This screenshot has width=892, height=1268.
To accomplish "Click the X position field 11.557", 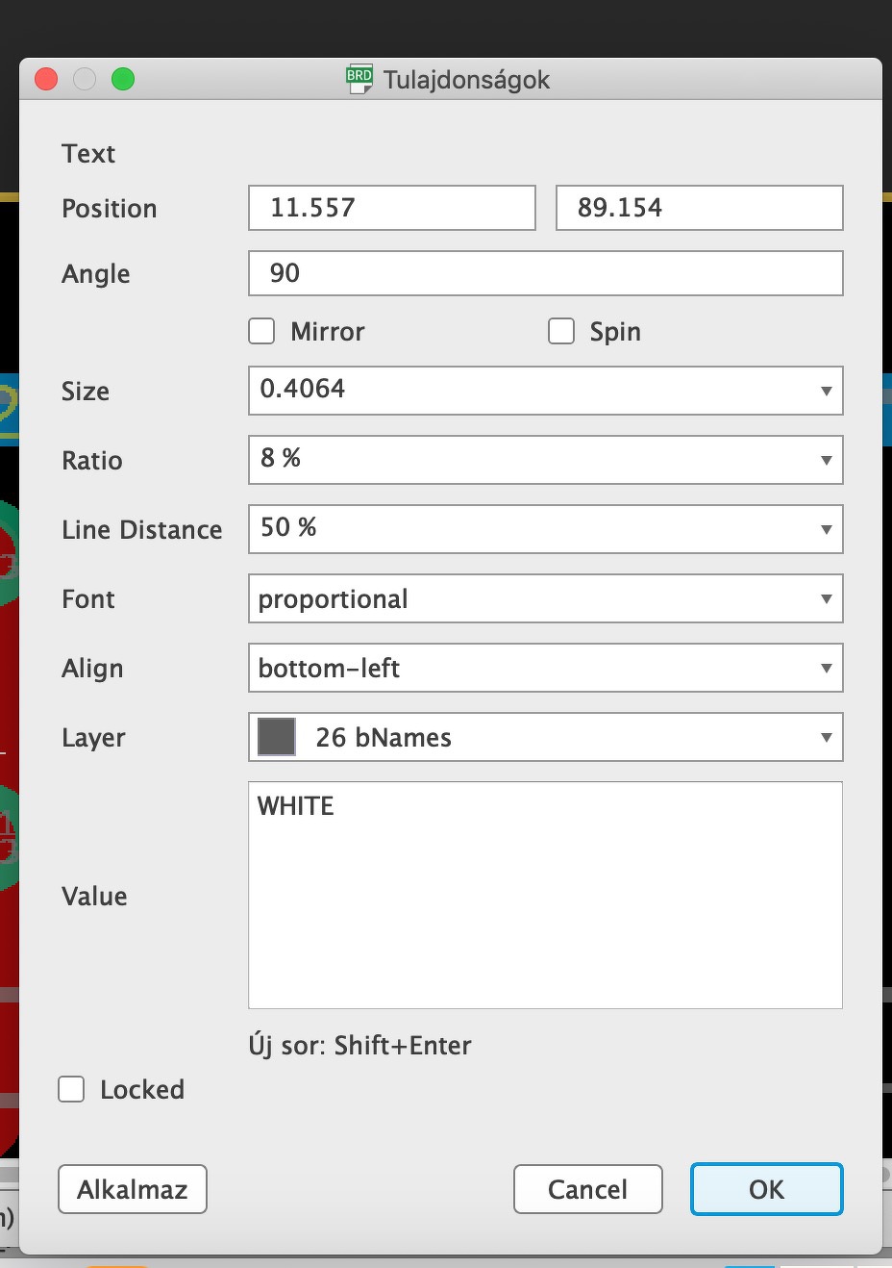I will 391,208.
